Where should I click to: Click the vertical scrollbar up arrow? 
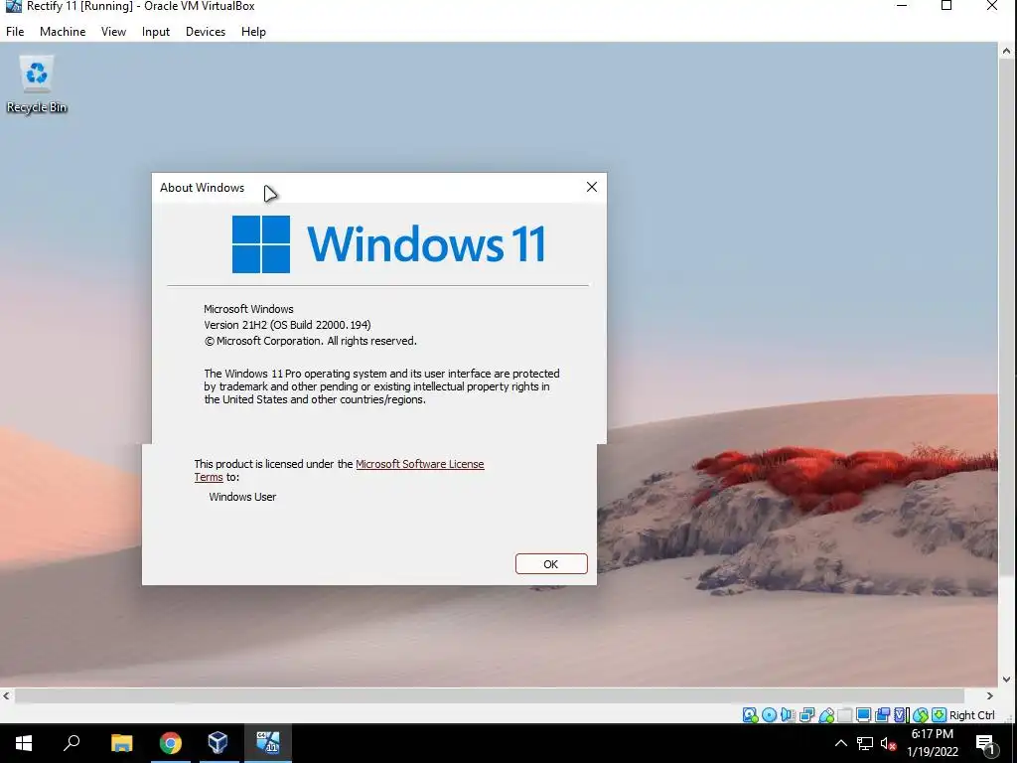1007,51
